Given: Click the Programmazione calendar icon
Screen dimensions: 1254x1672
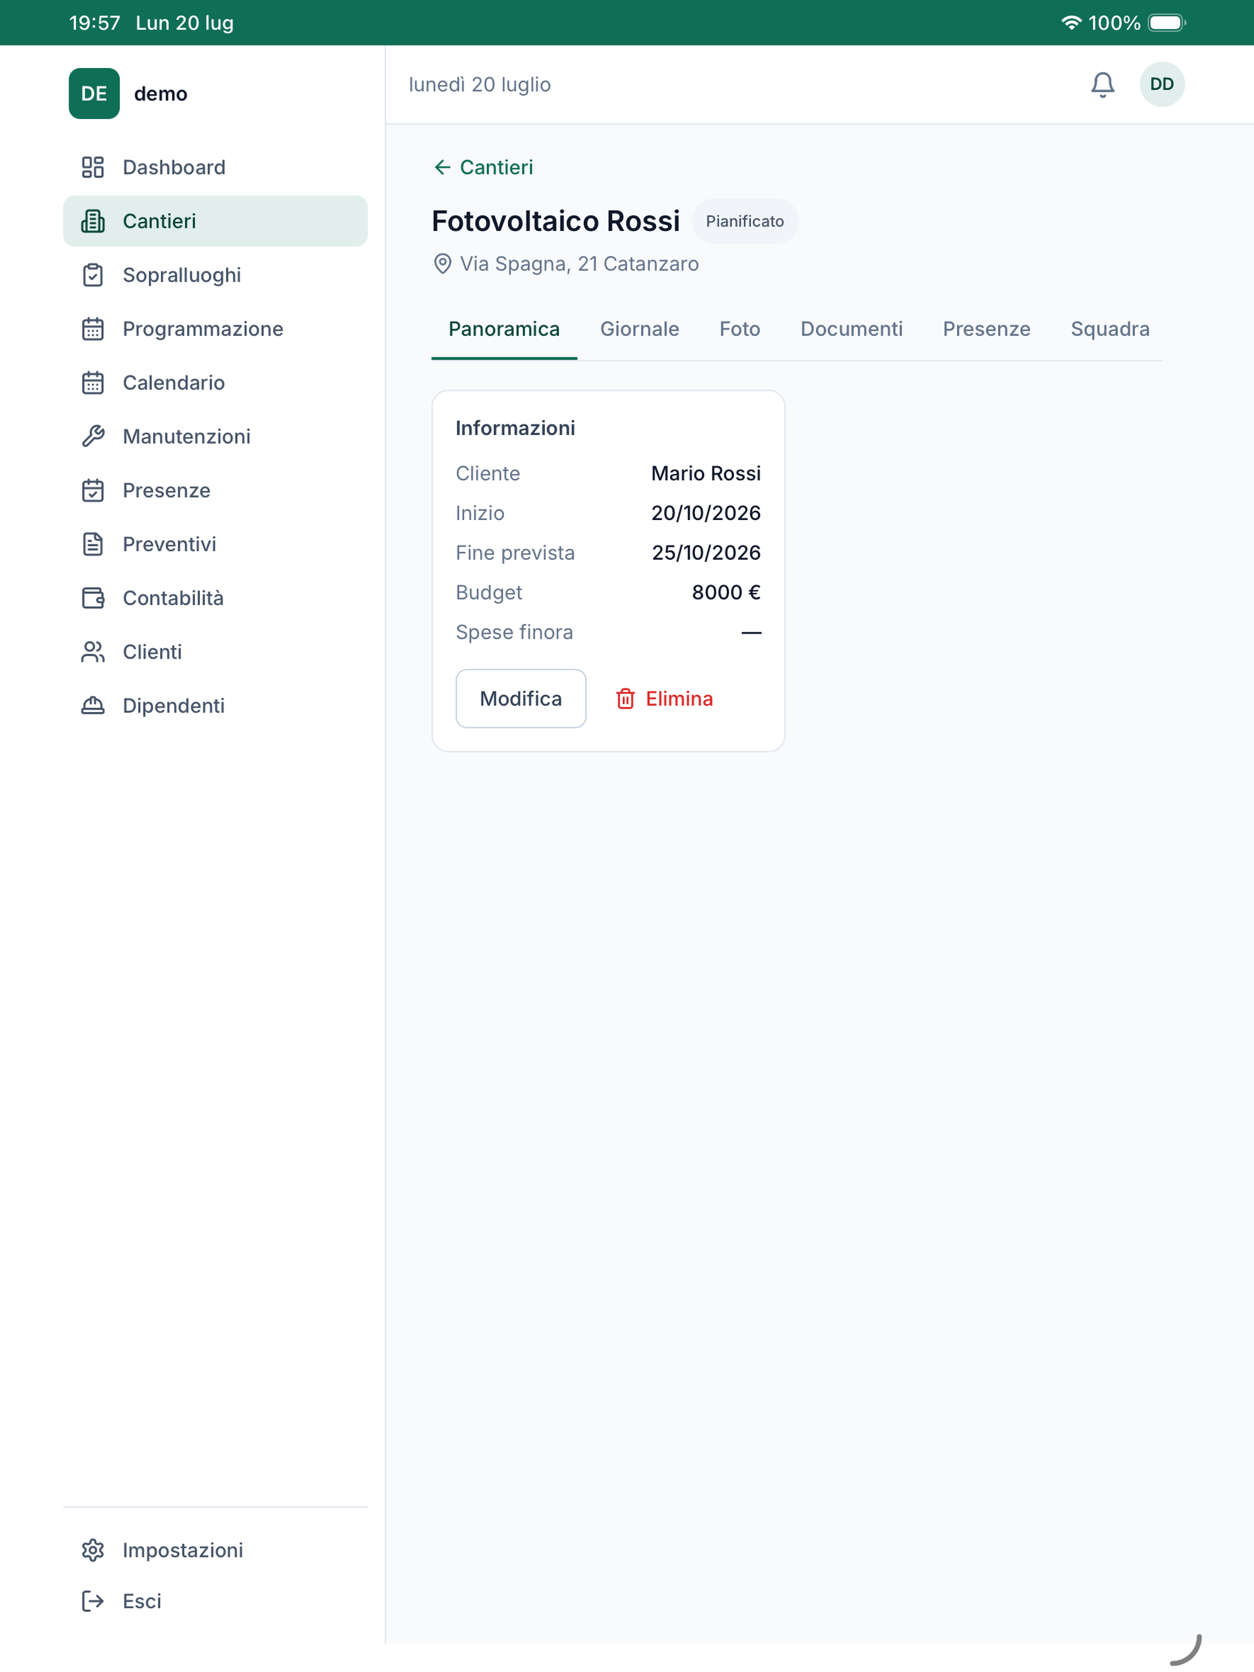Looking at the screenshot, I should coord(92,329).
